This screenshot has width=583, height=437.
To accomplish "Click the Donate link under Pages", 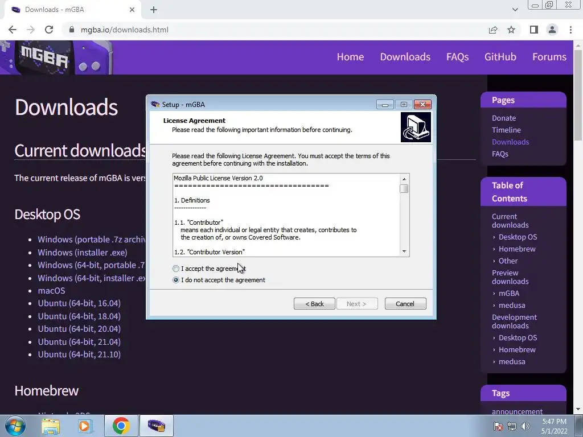I will tap(504, 118).
